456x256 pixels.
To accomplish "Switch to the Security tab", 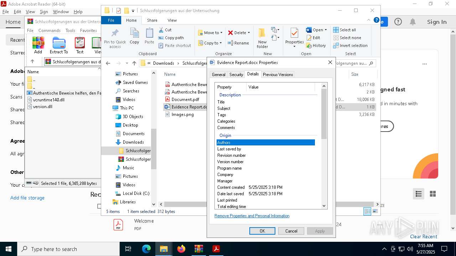I will [x=236, y=75].
